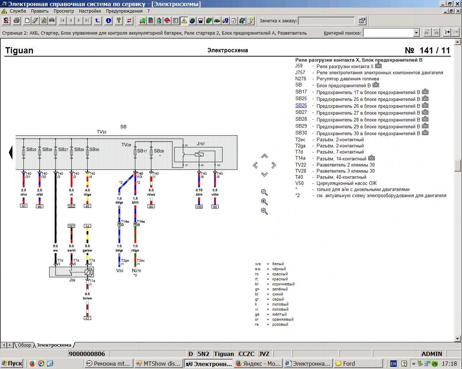The image size is (462, 369).
Task: Switch to the MTShow taskbar window
Action: (159, 363)
